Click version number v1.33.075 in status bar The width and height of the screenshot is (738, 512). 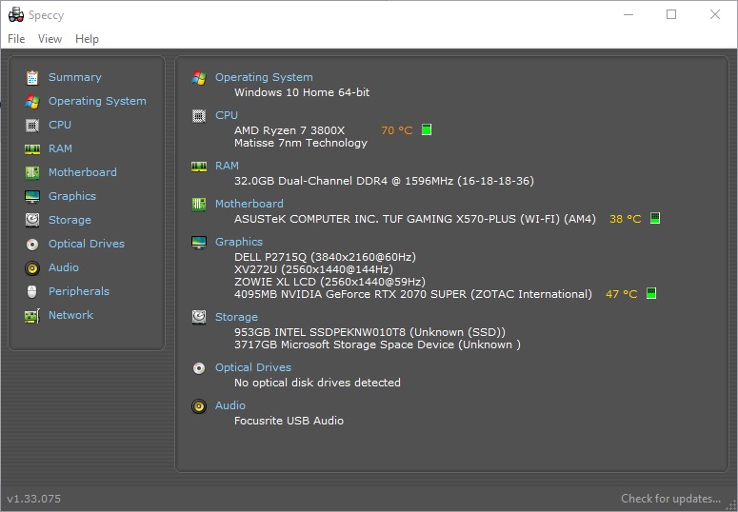pyautogui.click(x=34, y=499)
